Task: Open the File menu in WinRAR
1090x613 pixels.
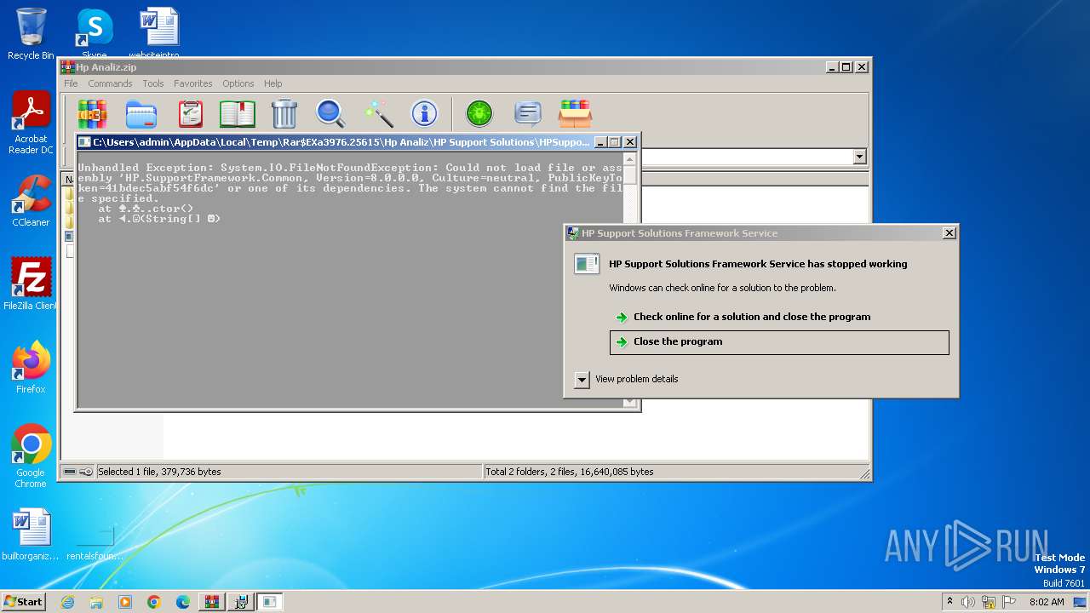Action: click(x=71, y=83)
